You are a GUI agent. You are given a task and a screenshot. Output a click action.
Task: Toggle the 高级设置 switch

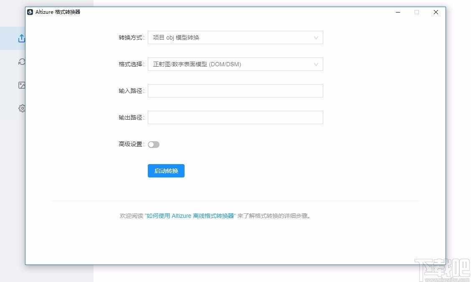[154, 145]
